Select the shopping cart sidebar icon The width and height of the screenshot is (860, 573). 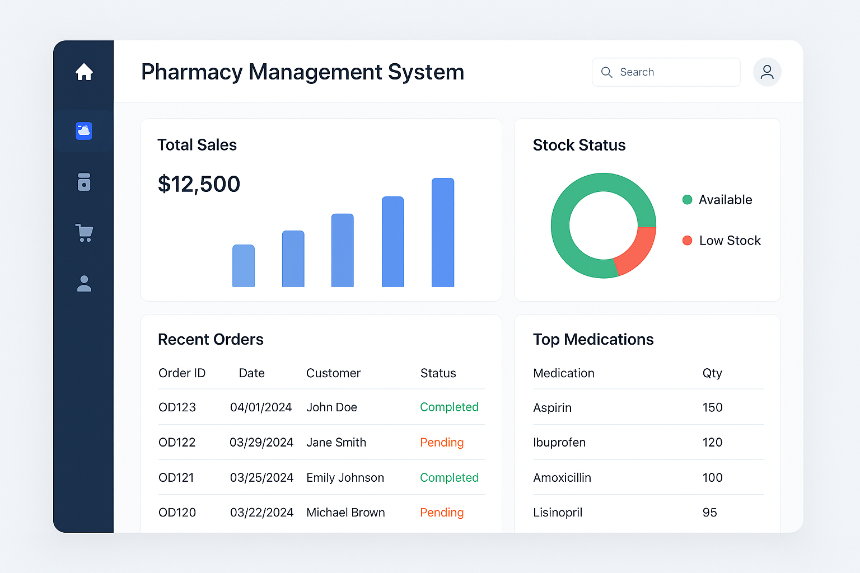coord(84,233)
